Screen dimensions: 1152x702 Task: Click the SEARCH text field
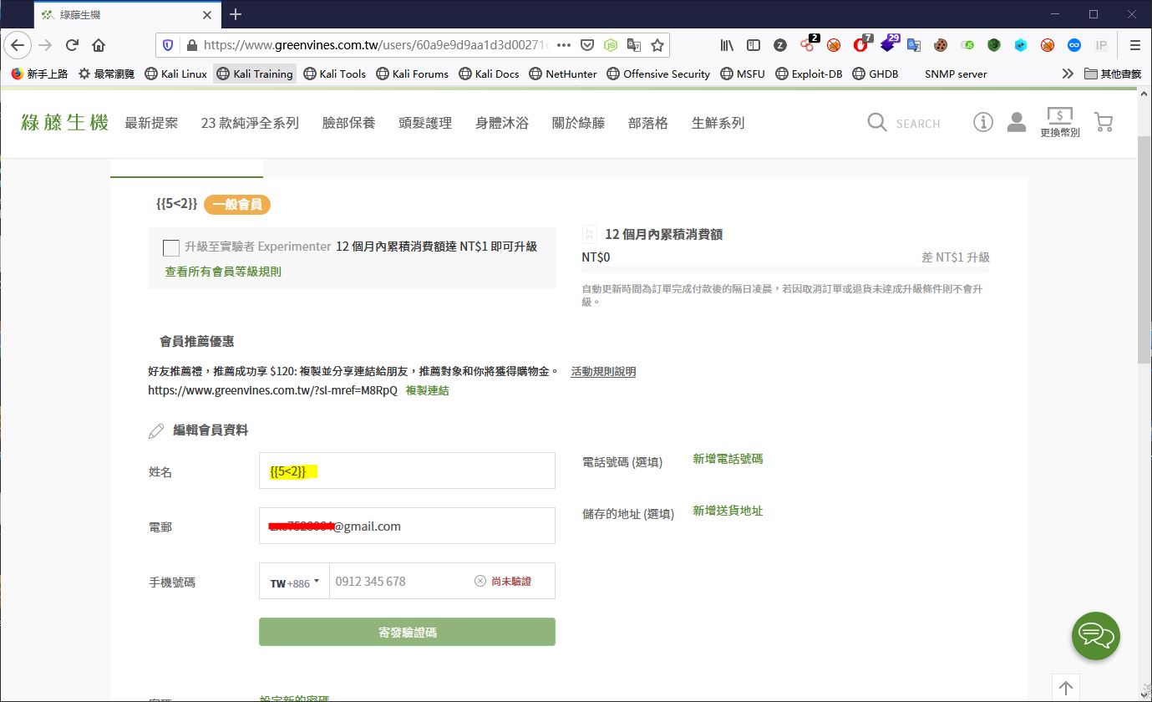[x=917, y=124]
